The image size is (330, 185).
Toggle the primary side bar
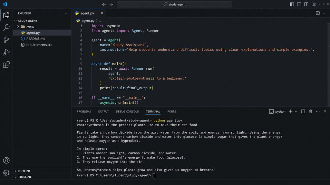[292, 4]
